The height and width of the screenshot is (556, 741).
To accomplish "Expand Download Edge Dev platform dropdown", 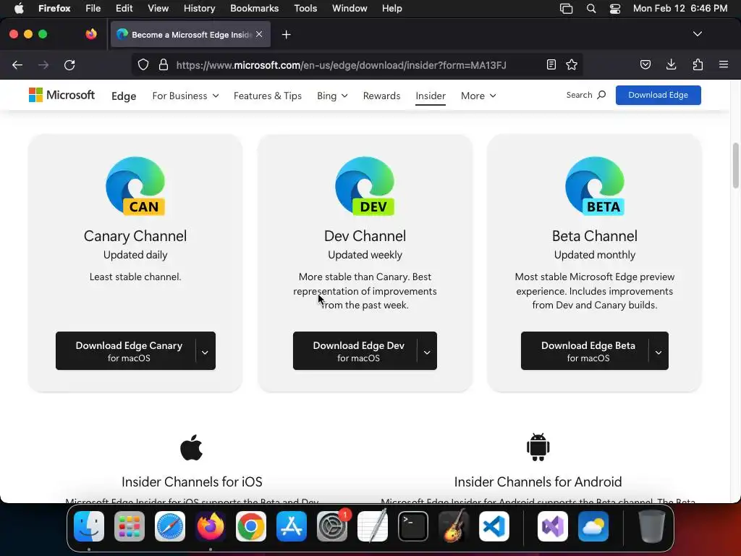I will click(427, 351).
